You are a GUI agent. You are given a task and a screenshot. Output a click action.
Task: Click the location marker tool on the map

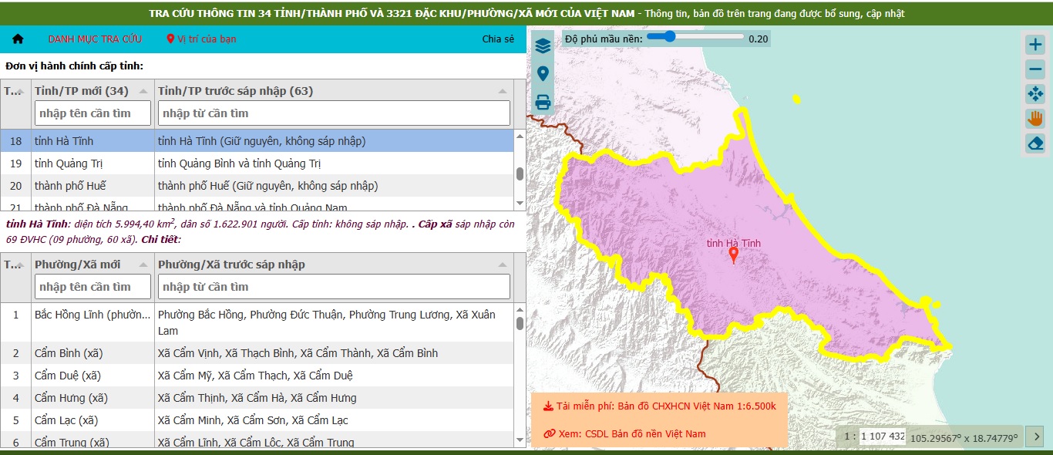(543, 74)
